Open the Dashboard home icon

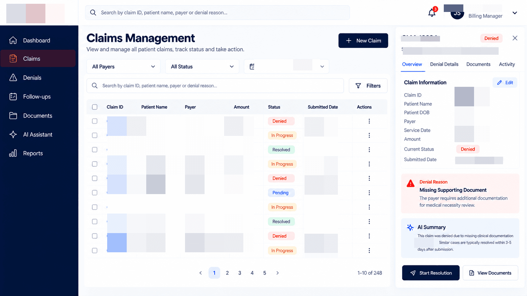13,40
